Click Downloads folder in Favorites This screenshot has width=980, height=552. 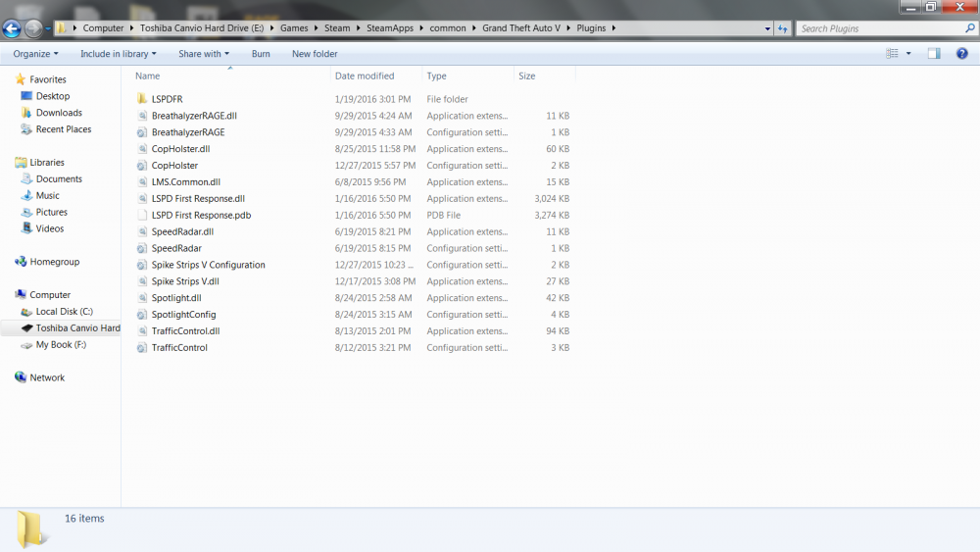(59, 113)
